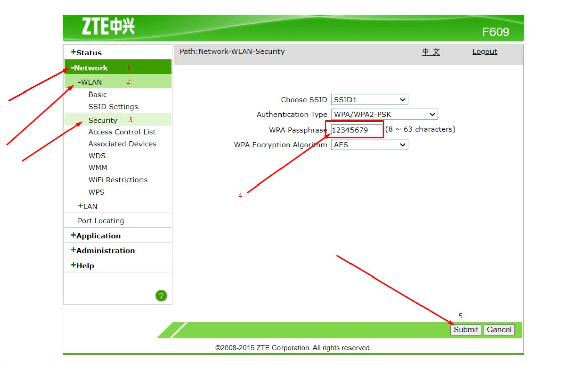The image size is (562, 370).
Task: Click the Submit button
Action: click(466, 330)
